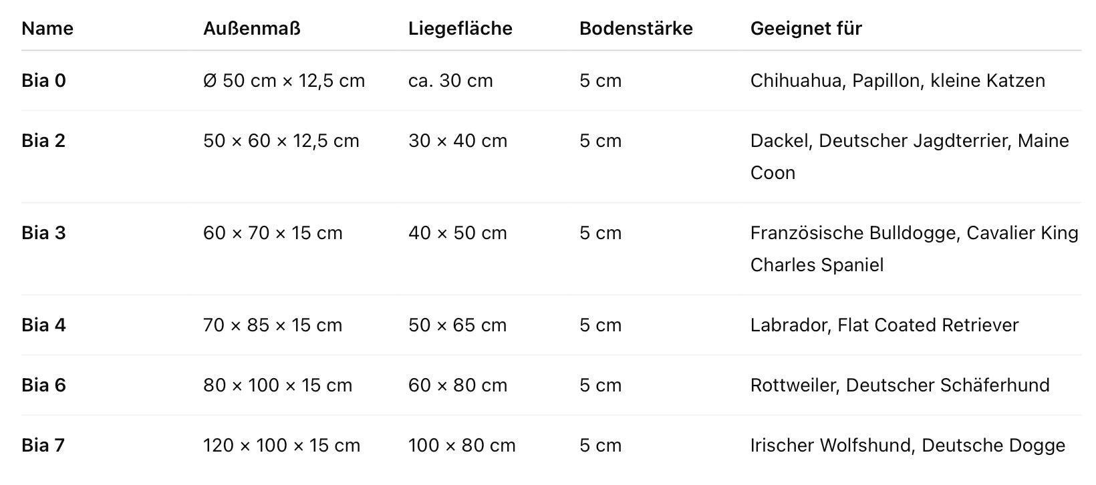1096x485 pixels.
Task: Click the Ø 50 cm × 12,5 cm cell
Action: pyautogui.click(x=284, y=81)
